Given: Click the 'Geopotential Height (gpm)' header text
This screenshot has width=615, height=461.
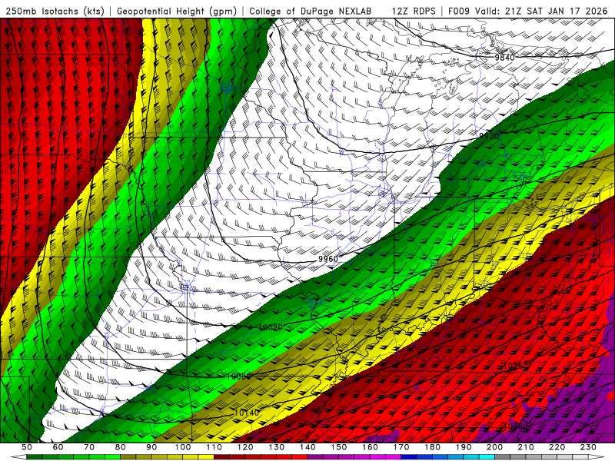Looking at the screenshot, I should tap(177, 11).
